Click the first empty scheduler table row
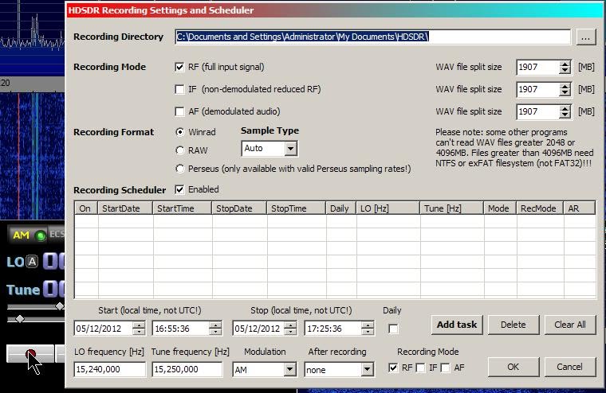 pyautogui.click(x=335, y=222)
